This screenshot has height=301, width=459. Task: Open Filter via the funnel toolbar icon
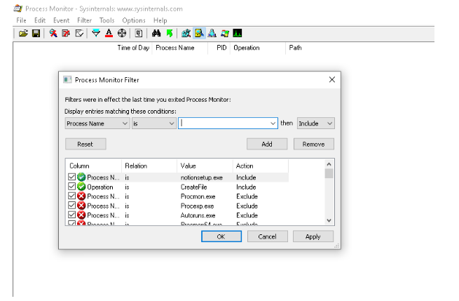click(96, 34)
